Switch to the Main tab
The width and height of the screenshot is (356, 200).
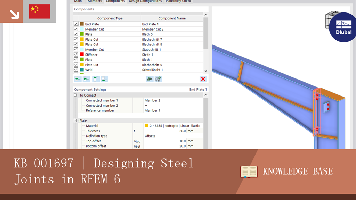78,1
